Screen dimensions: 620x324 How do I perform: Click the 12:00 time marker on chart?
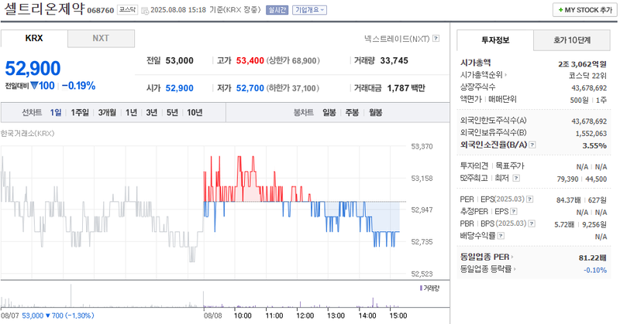(305, 315)
